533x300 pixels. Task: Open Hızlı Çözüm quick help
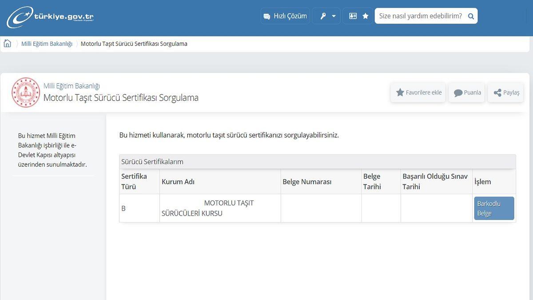(285, 16)
